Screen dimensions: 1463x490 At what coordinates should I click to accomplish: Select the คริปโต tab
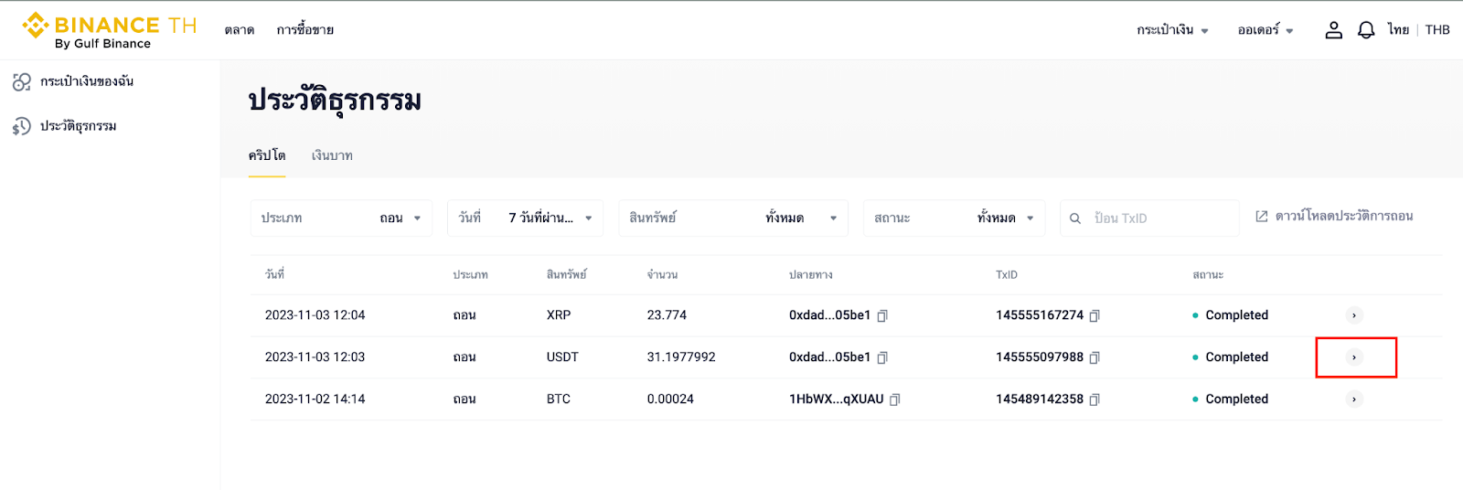click(x=267, y=156)
